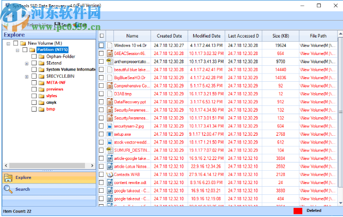This screenshot has height=217, width=343.
Task: Click the icon of Comprehensive Co file
Action: (110, 86)
